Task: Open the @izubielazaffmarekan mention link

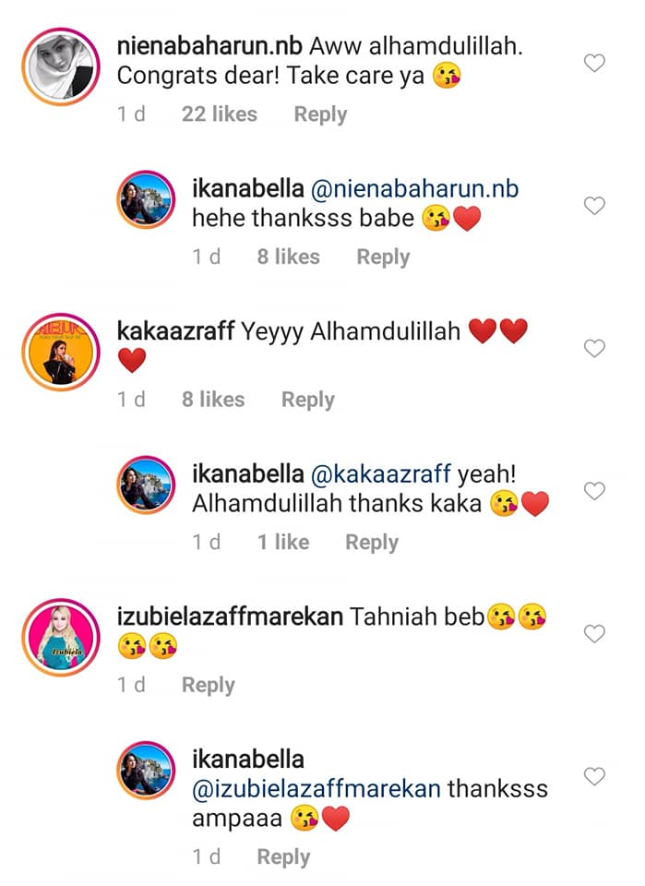Action: tap(317, 789)
